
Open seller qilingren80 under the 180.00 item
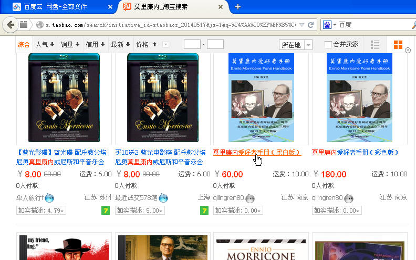click(327, 198)
